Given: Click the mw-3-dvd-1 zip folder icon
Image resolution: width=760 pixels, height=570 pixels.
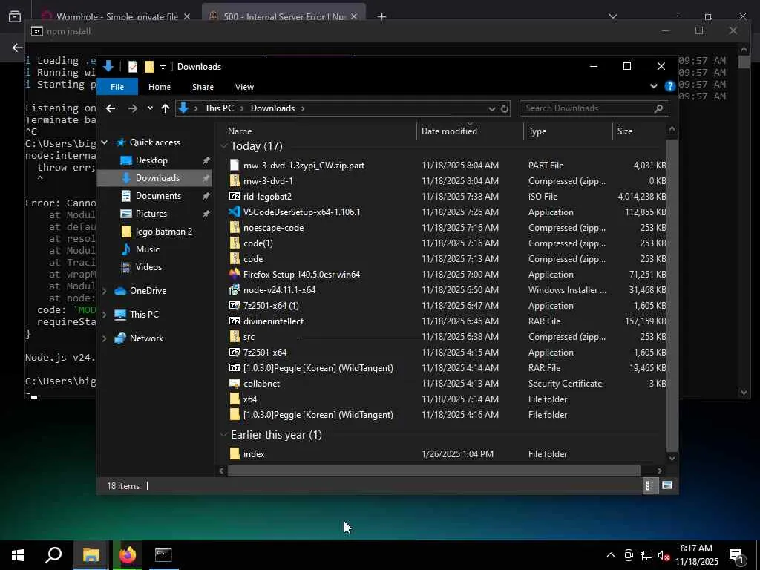Looking at the screenshot, I should tap(235, 181).
